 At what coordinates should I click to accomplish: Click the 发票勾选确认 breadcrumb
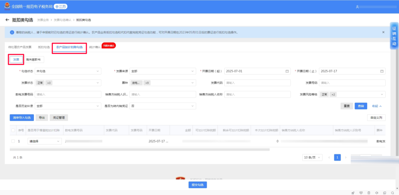pyautogui.click(x=62, y=20)
